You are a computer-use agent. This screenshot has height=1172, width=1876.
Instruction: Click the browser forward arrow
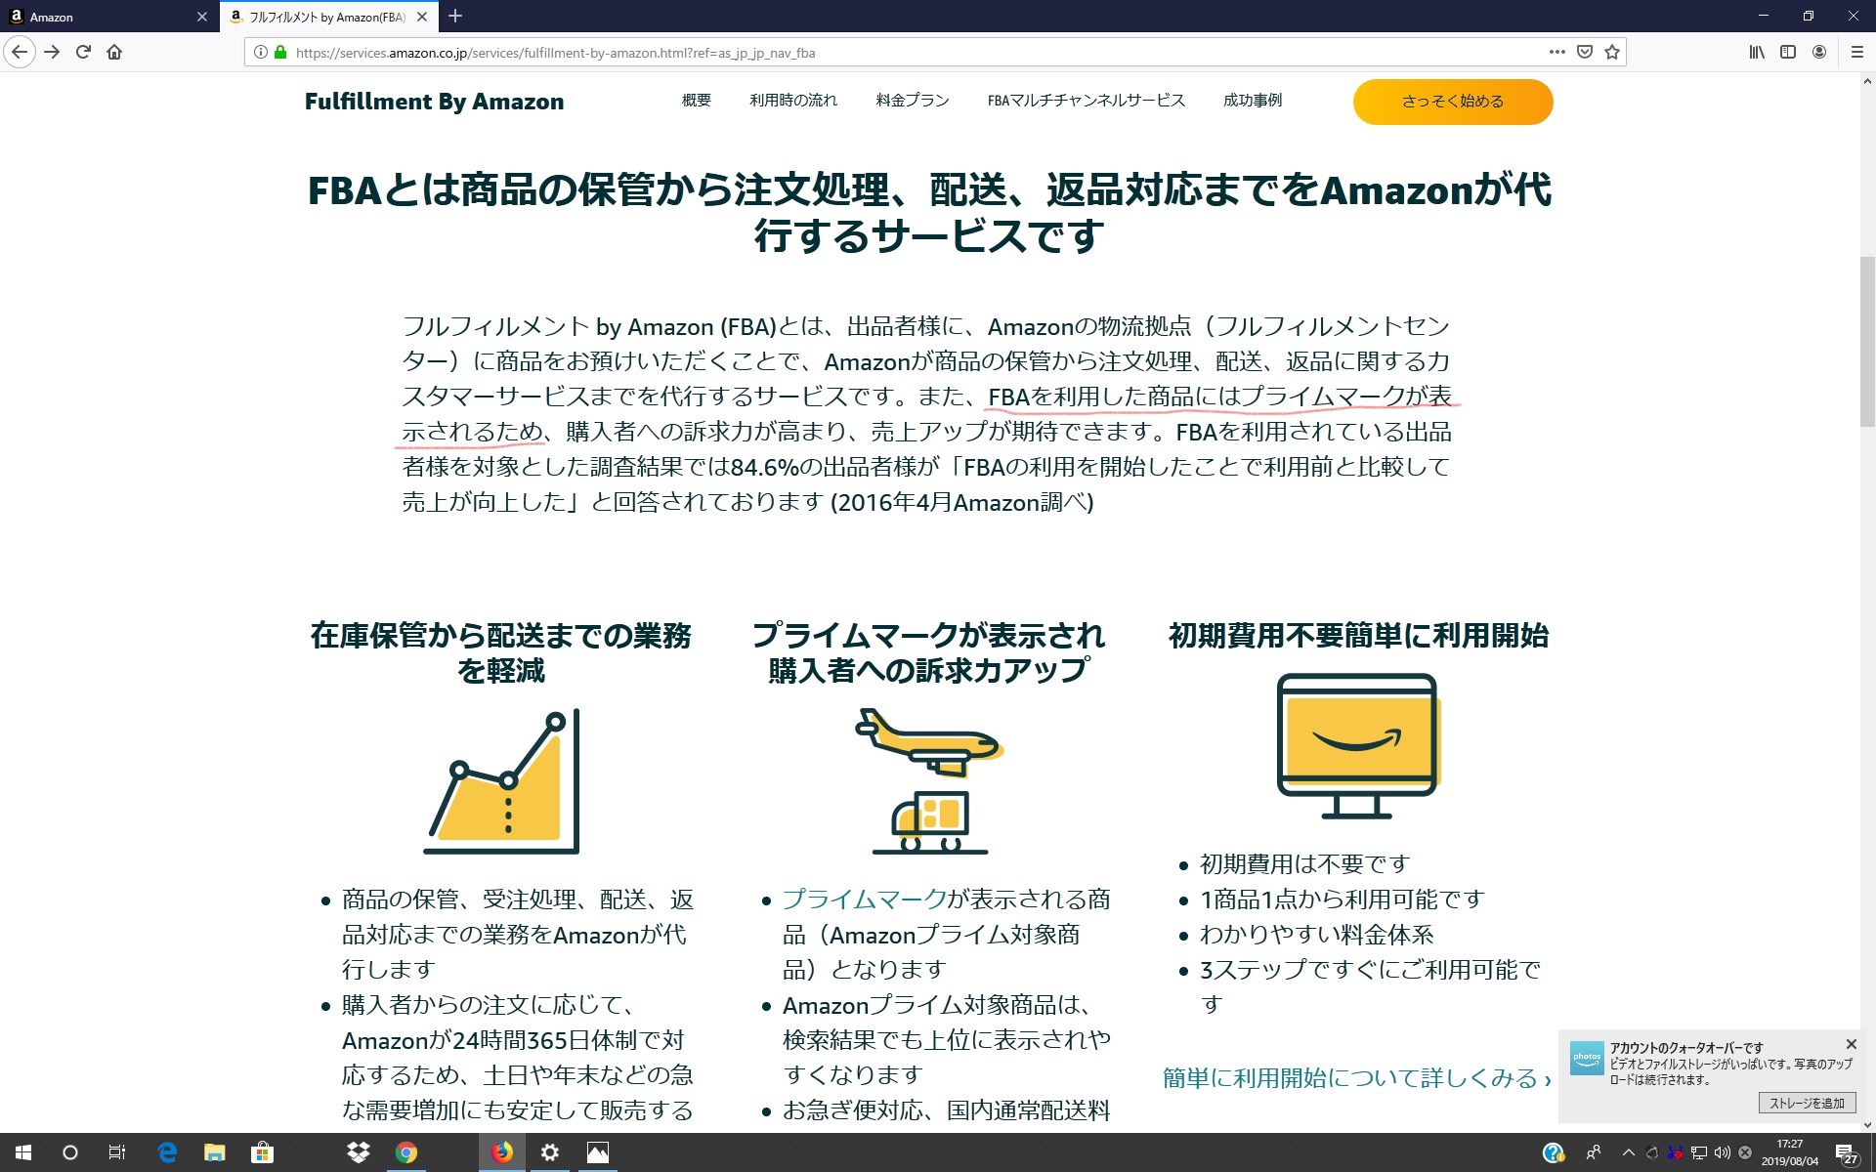point(52,52)
